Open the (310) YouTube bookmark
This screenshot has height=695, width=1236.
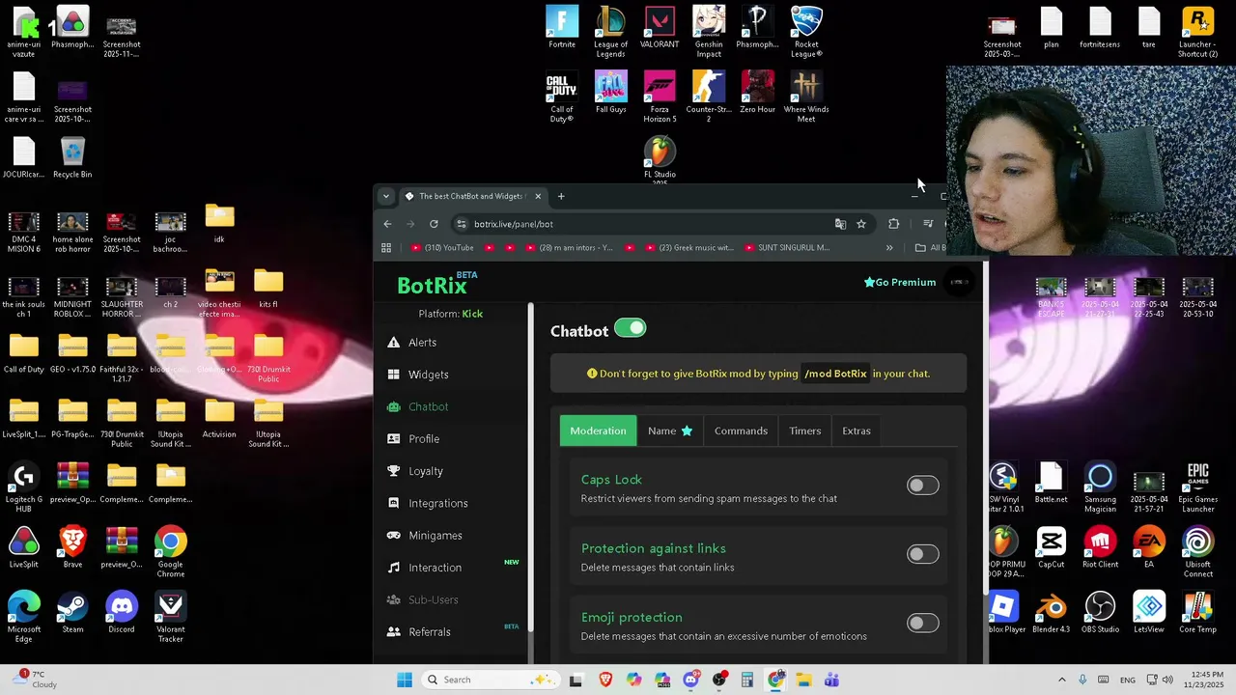click(x=443, y=248)
